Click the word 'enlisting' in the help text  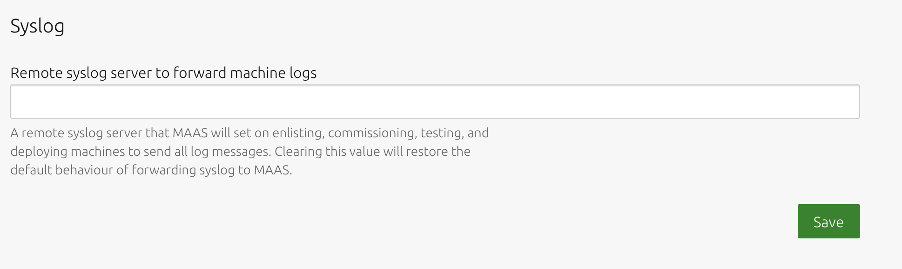coord(298,133)
